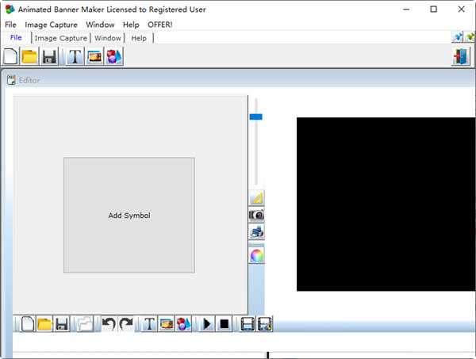
Task: Stop the animation playback
Action: (x=225, y=324)
